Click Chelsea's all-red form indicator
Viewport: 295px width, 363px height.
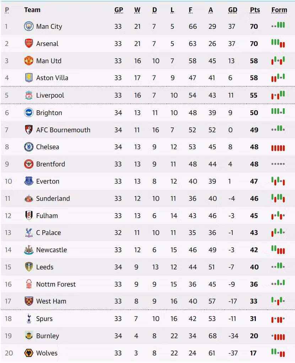278,147
